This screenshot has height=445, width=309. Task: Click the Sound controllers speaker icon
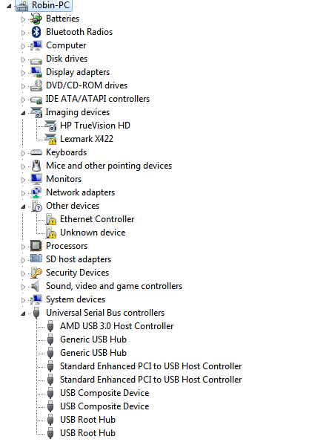36,286
